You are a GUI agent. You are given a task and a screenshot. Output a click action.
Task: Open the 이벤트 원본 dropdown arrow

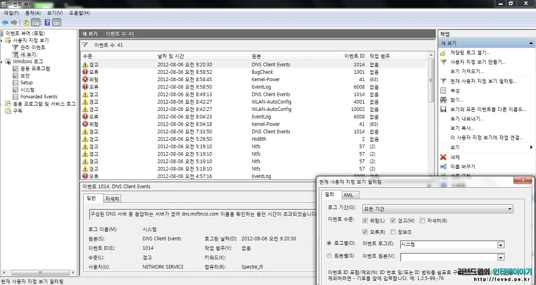coord(501,257)
